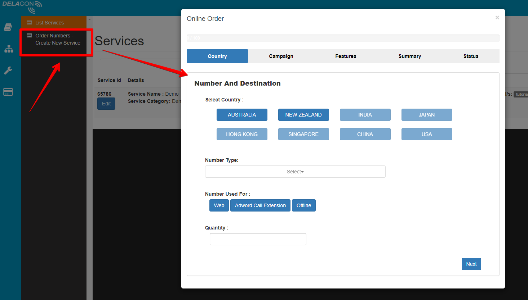
Task: Select INDIA as country
Action: click(365, 115)
